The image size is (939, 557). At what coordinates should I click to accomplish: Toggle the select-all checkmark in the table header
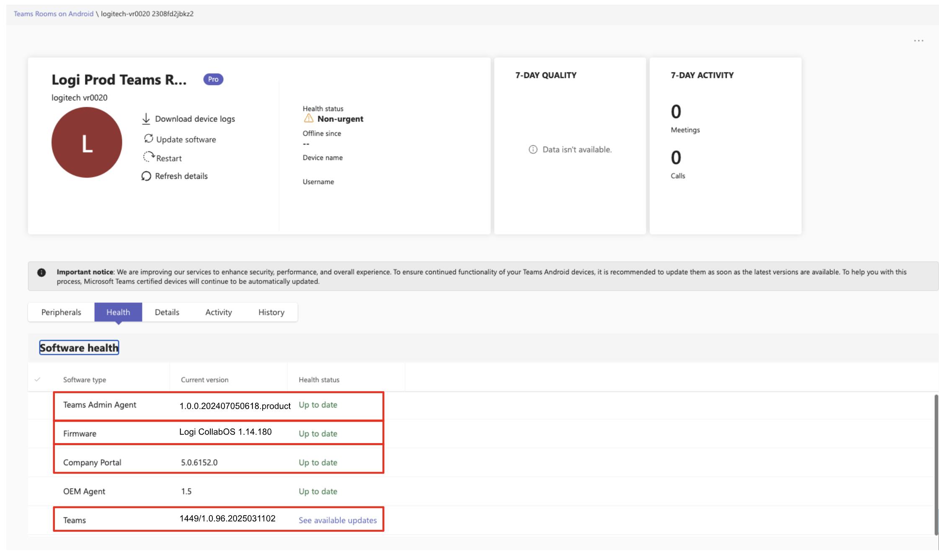tap(37, 379)
